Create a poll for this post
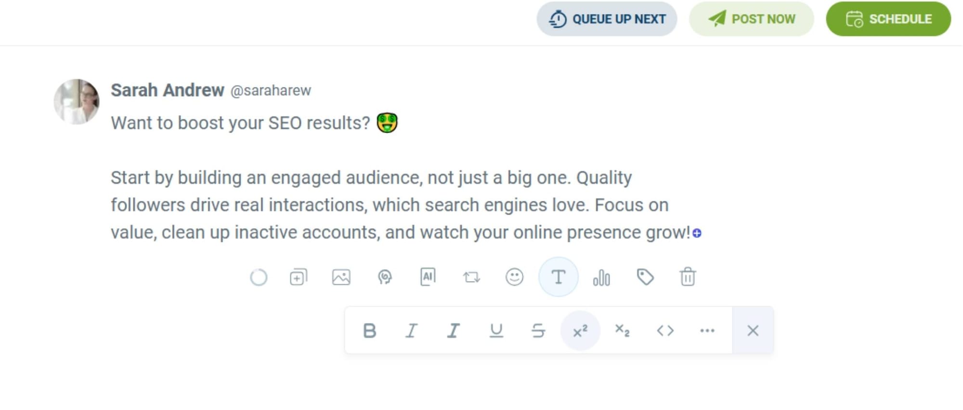 (601, 277)
